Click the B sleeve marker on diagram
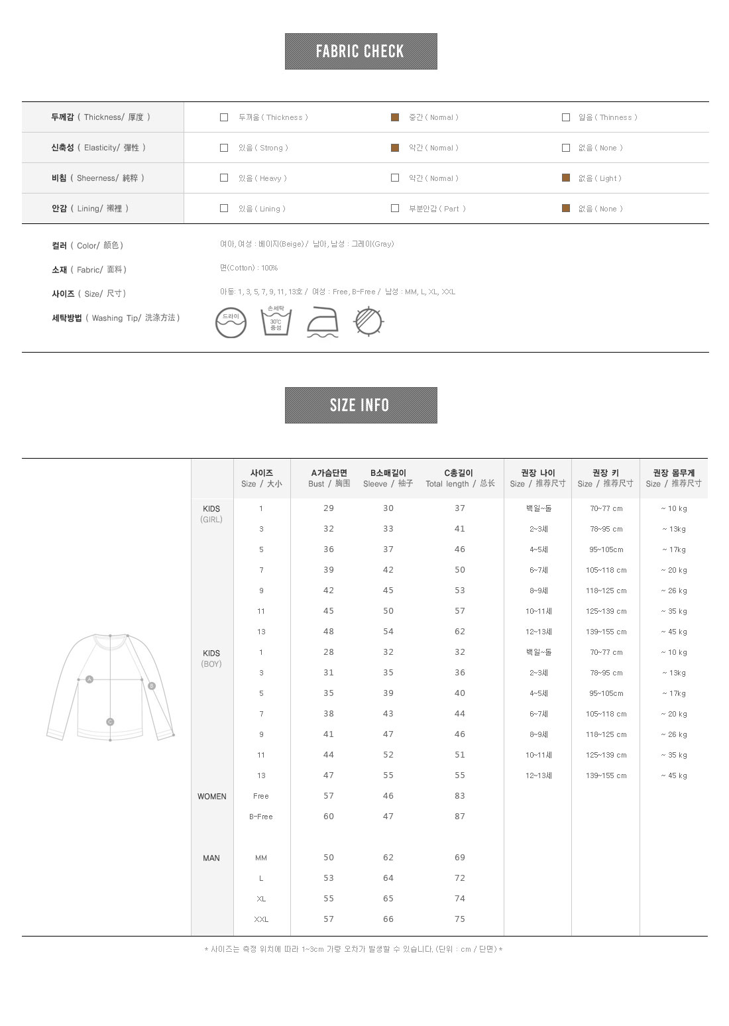The width and height of the screenshot is (729, 1026). click(152, 686)
